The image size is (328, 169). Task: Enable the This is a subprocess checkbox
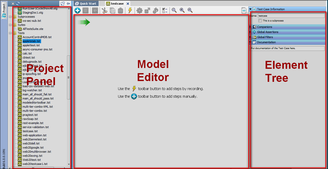click(260, 20)
